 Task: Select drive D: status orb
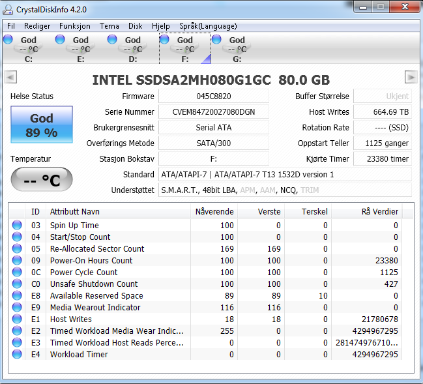pyautogui.click(x=112, y=39)
